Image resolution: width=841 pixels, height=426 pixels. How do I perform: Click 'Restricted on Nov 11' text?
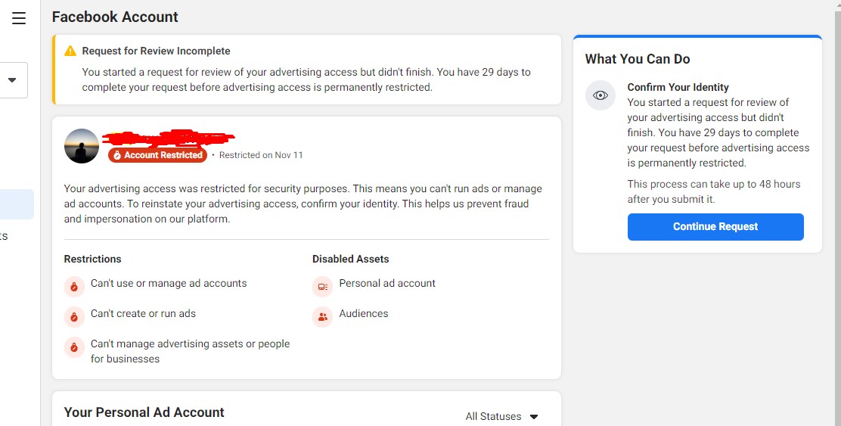tap(261, 155)
